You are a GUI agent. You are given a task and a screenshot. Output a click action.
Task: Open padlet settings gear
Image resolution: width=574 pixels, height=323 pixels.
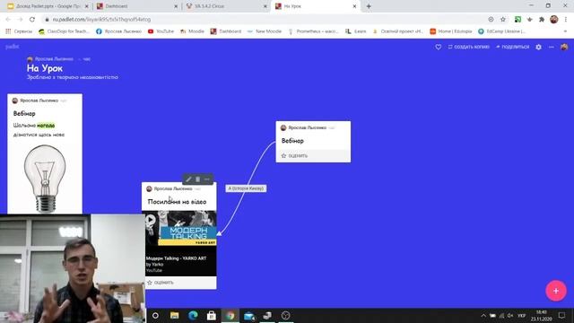[x=538, y=47]
